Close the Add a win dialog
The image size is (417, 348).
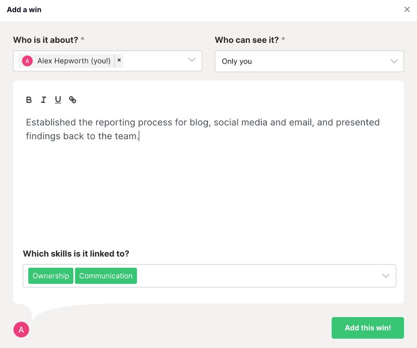pos(407,9)
